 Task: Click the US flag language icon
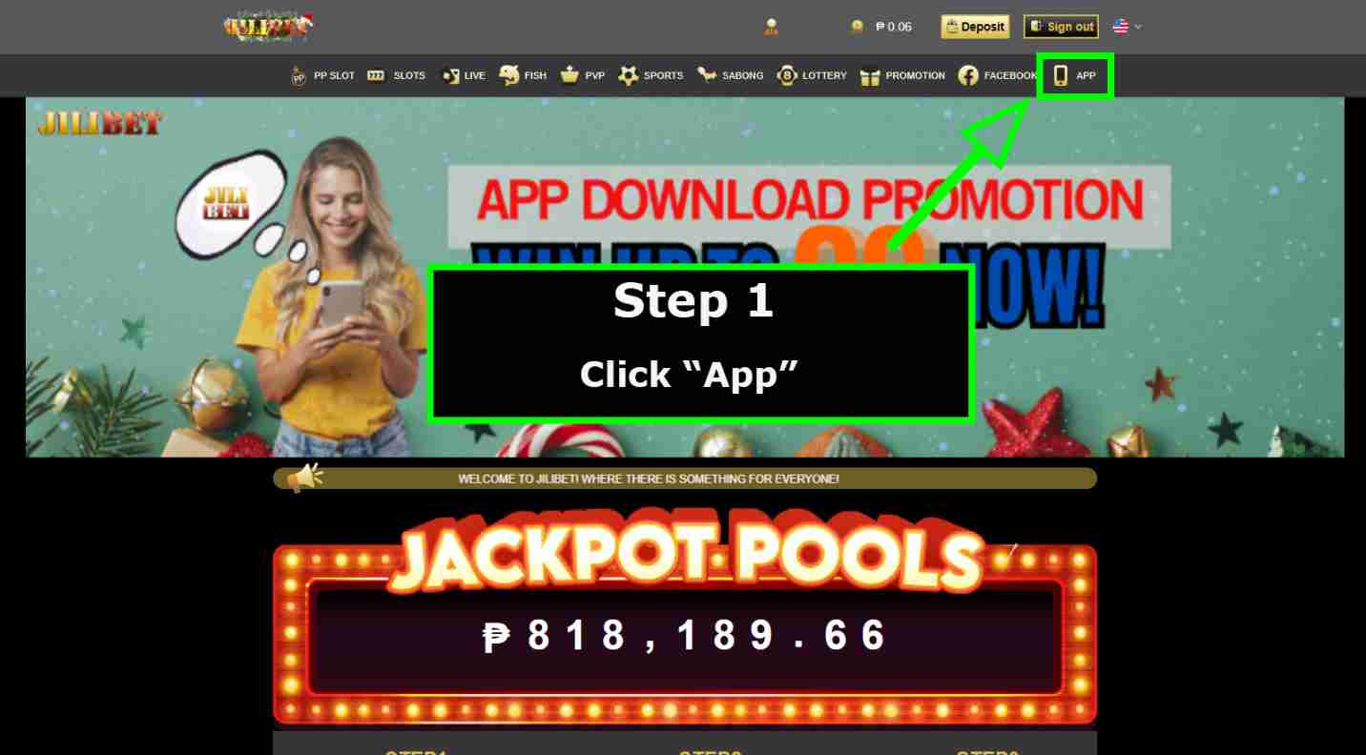click(x=1121, y=27)
